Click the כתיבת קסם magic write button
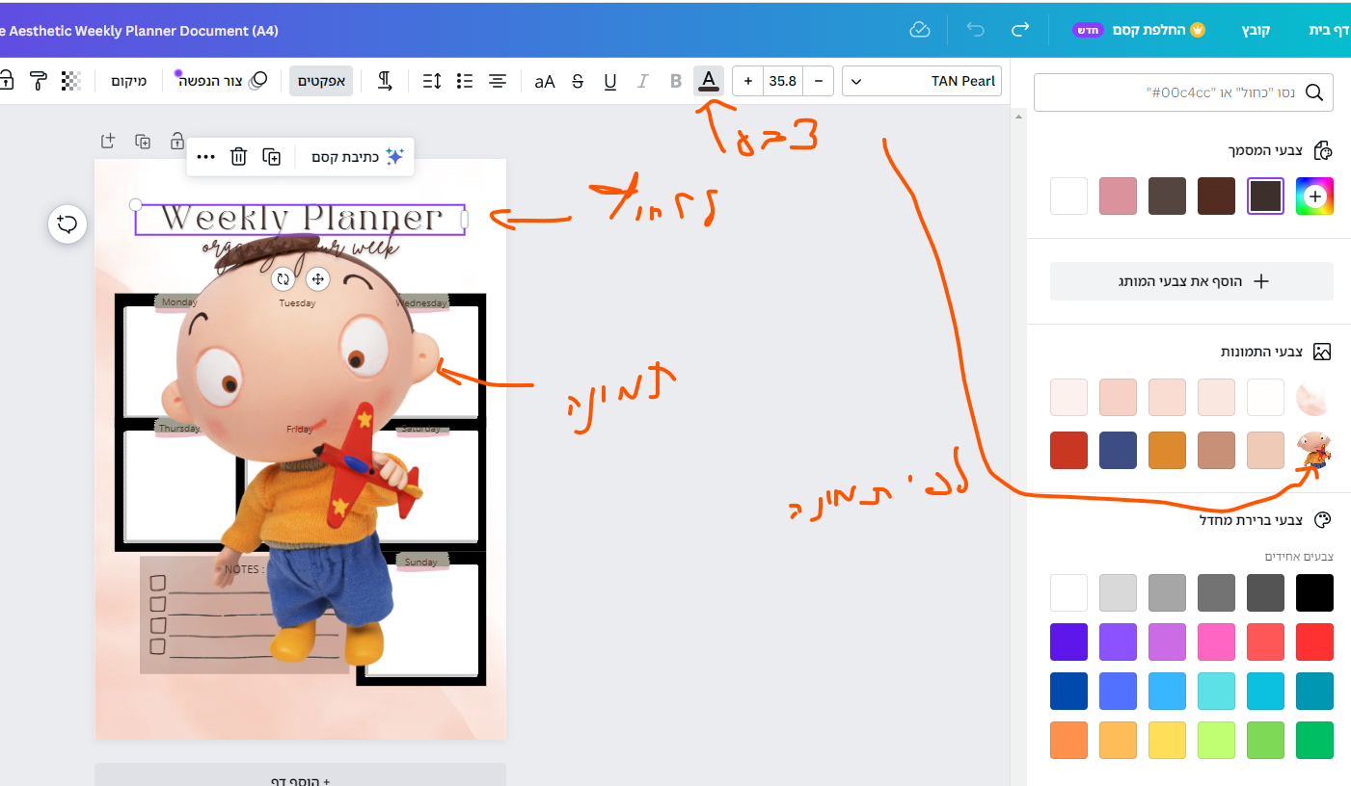This screenshot has width=1351, height=786. click(x=358, y=156)
